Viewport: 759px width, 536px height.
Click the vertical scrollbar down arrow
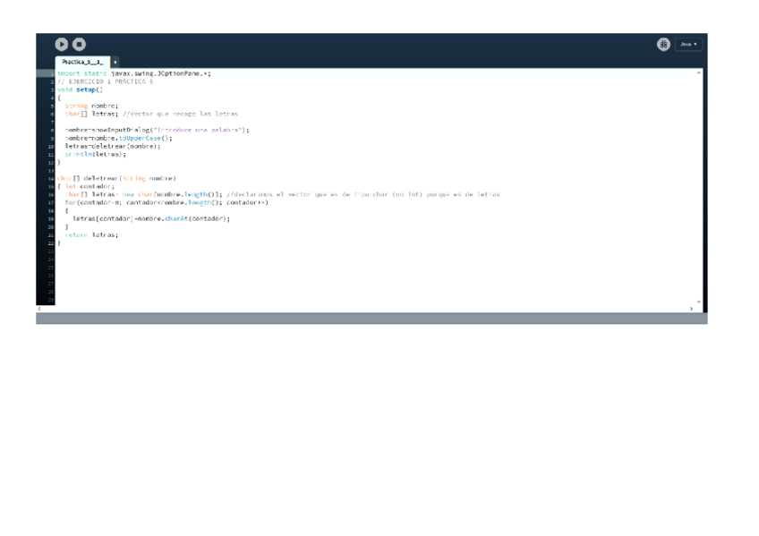click(x=699, y=301)
